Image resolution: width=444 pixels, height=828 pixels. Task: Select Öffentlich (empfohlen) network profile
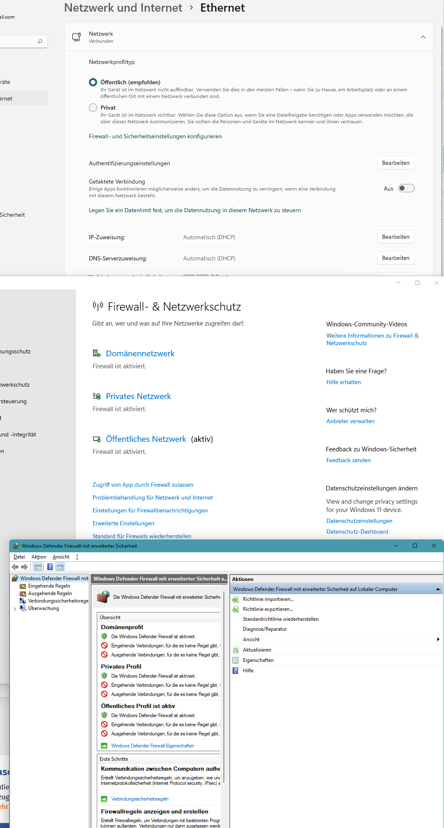tap(93, 82)
